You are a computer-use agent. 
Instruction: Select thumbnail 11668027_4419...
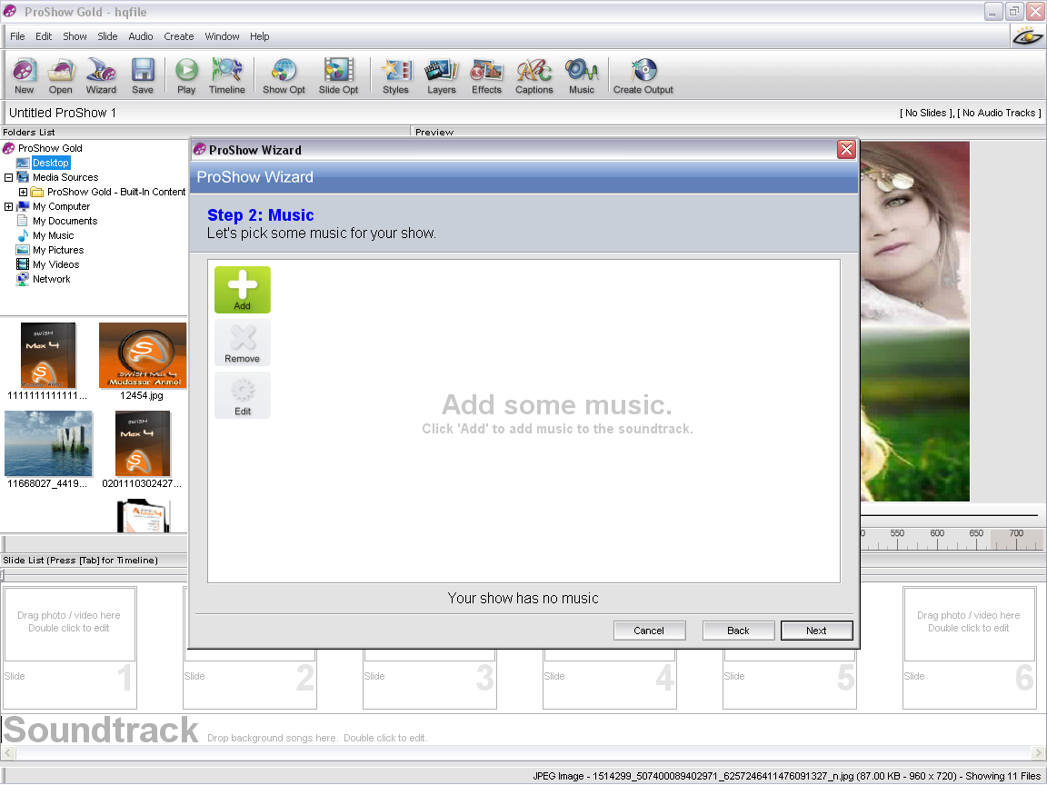click(48, 444)
